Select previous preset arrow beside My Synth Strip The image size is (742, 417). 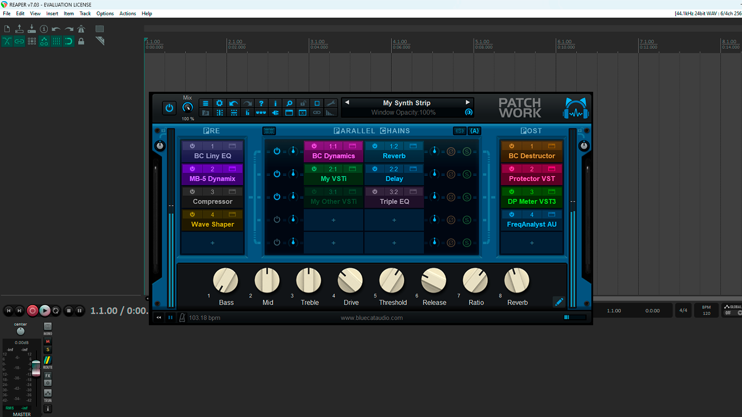coord(347,103)
